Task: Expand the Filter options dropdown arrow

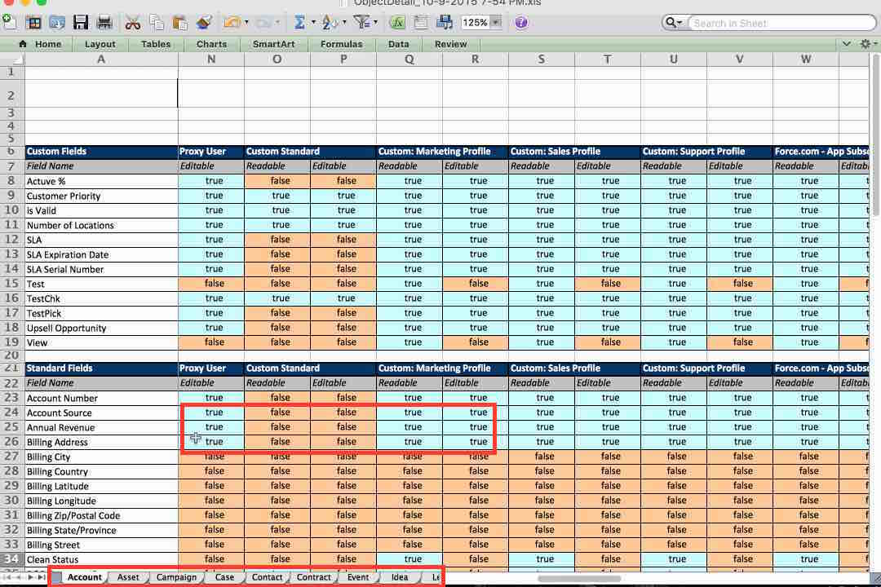Action: (375, 23)
